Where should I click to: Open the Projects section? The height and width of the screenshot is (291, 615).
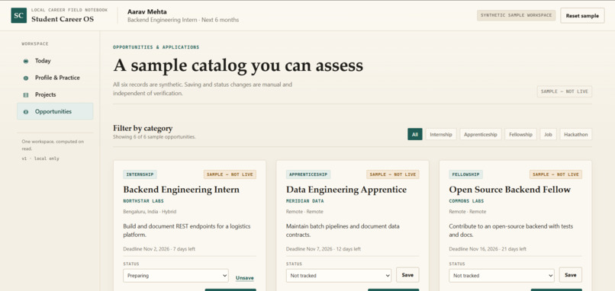pyautogui.click(x=55, y=94)
